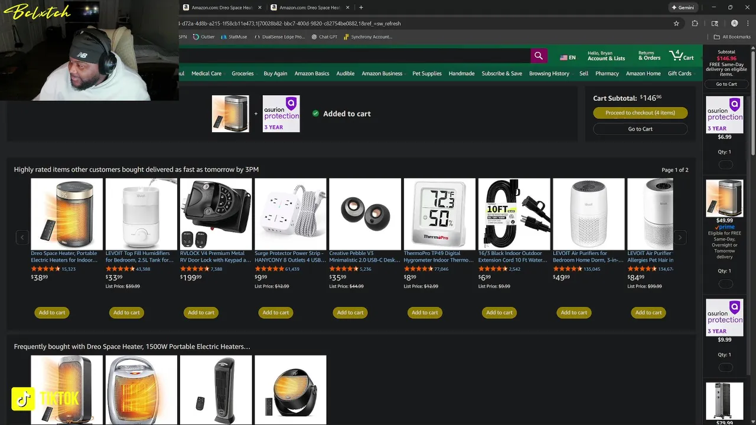Show previous carousel page with left arrow
The height and width of the screenshot is (425, 756).
[22, 237]
